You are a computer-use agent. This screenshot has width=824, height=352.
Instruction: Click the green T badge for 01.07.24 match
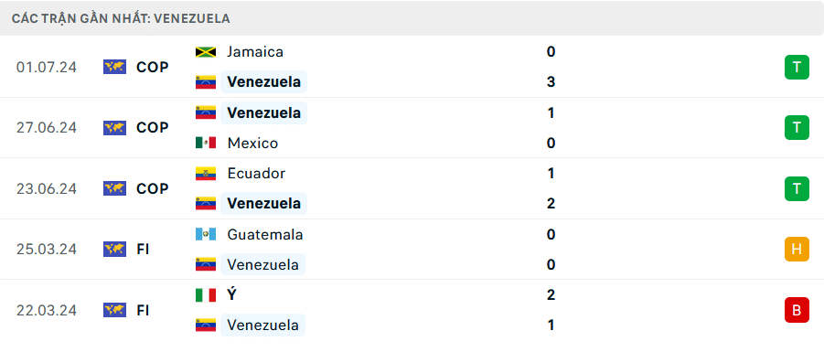(797, 68)
